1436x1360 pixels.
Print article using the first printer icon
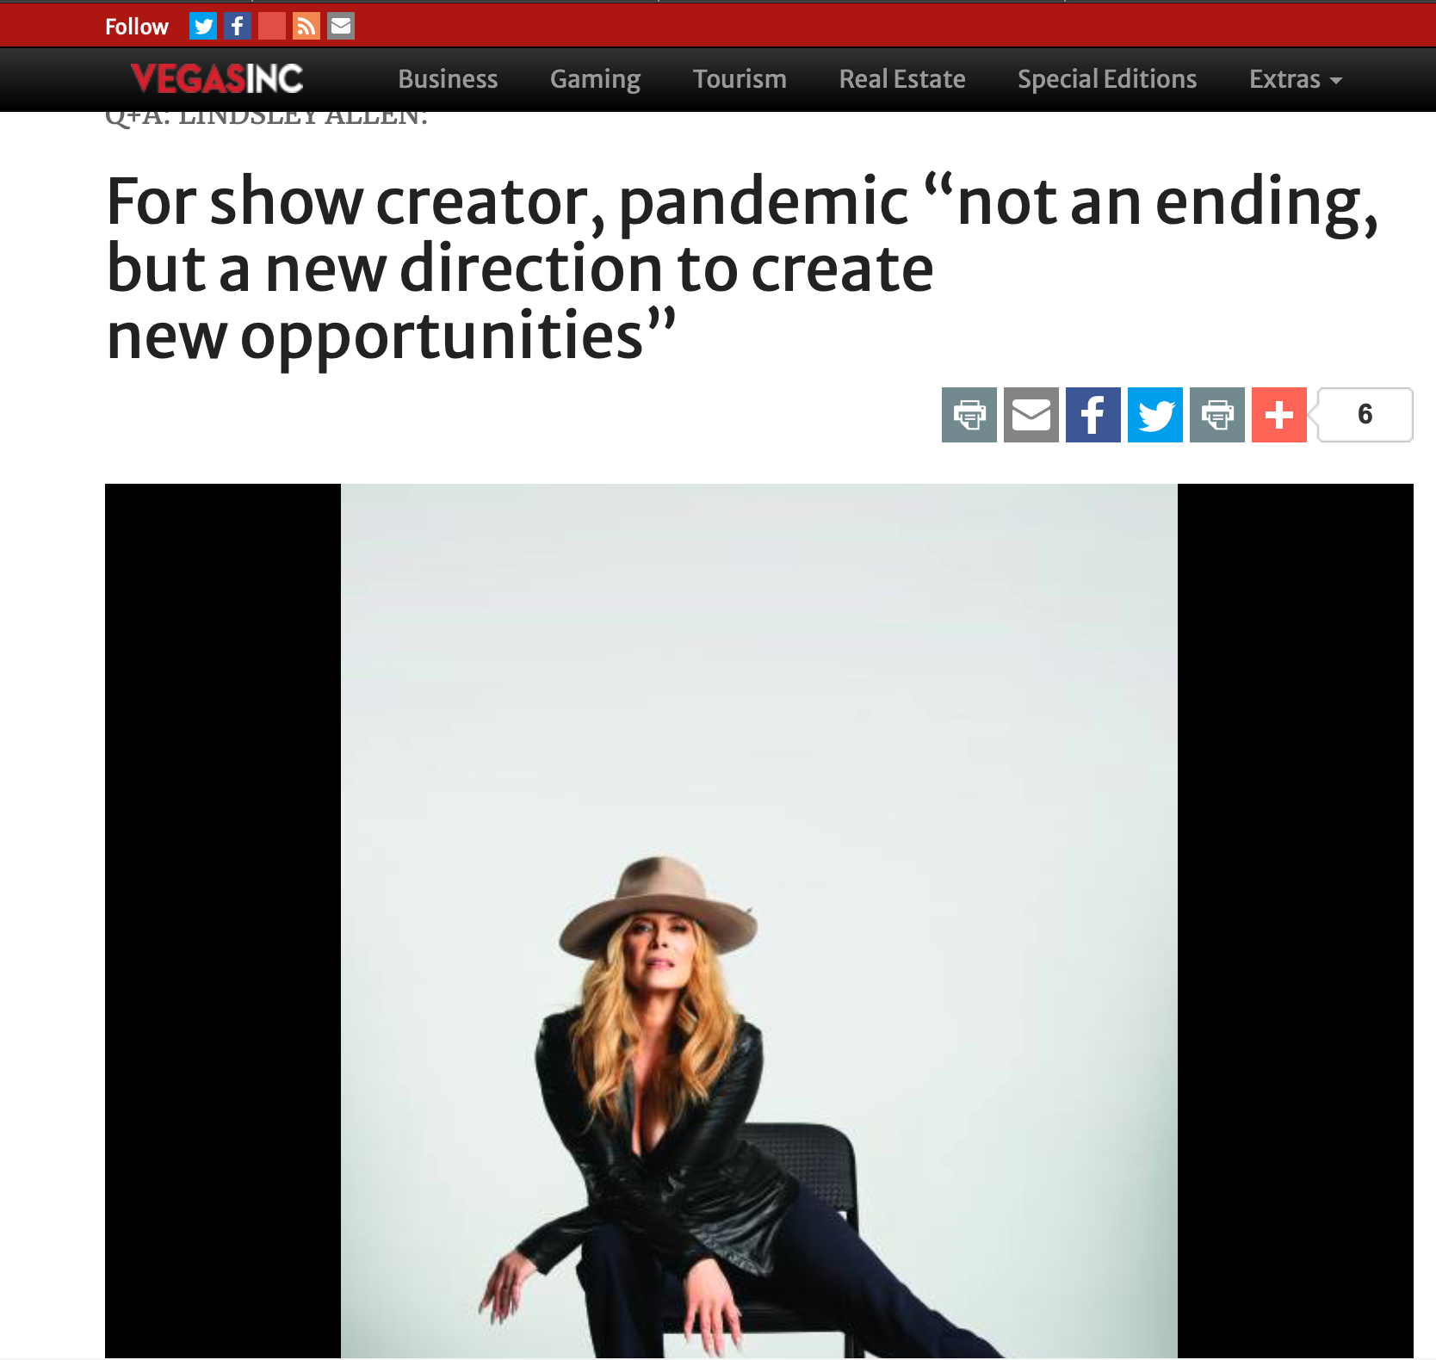(x=969, y=415)
